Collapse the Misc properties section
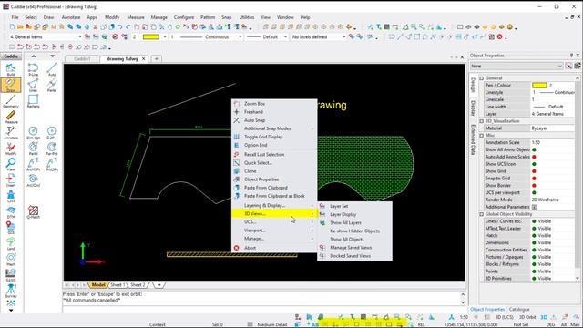This screenshot has width=583, height=328. (x=482, y=136)
